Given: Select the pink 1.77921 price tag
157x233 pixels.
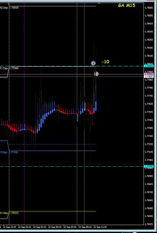Looking at the screenshot, I should tap(149, 74).
